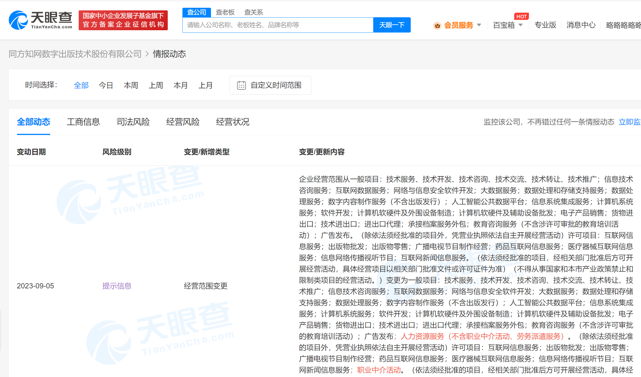
Task: Select the 本月 time filter
Action: pyautogui.click(x=181, y=85)
